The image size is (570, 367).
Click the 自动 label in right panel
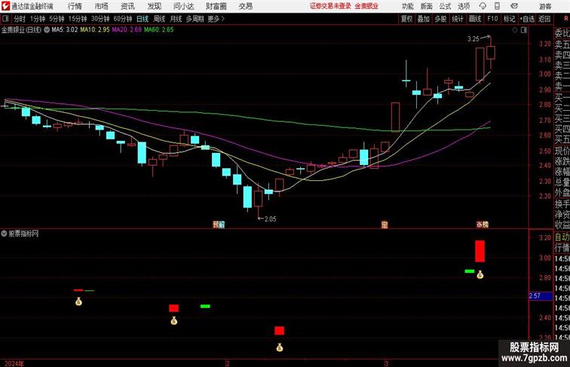[x=562, y=237]
